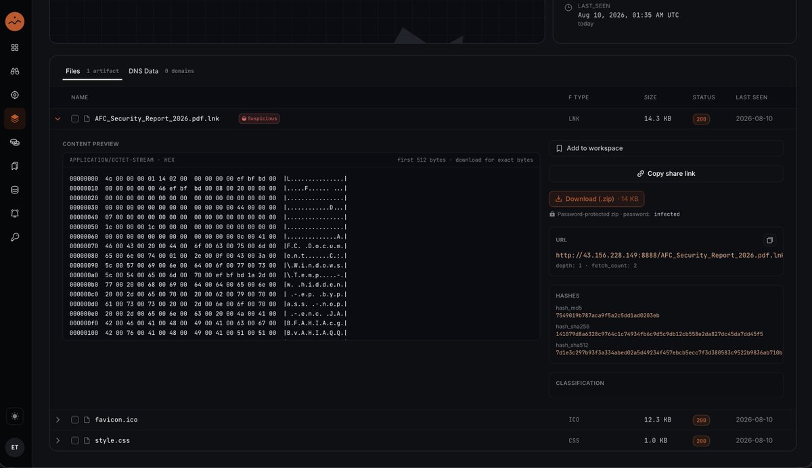812x468 pixels.
Task: Open the notifications bell icon in sidebar
Action: coord(15,214)
